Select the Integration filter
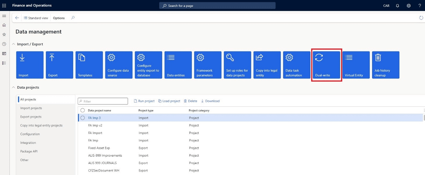The image size is (425, 175). coord(46,143)
